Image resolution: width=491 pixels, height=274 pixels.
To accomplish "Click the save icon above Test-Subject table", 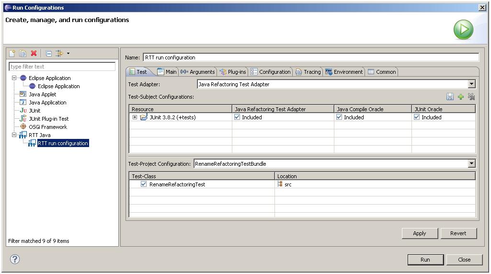I will (450, 97).
